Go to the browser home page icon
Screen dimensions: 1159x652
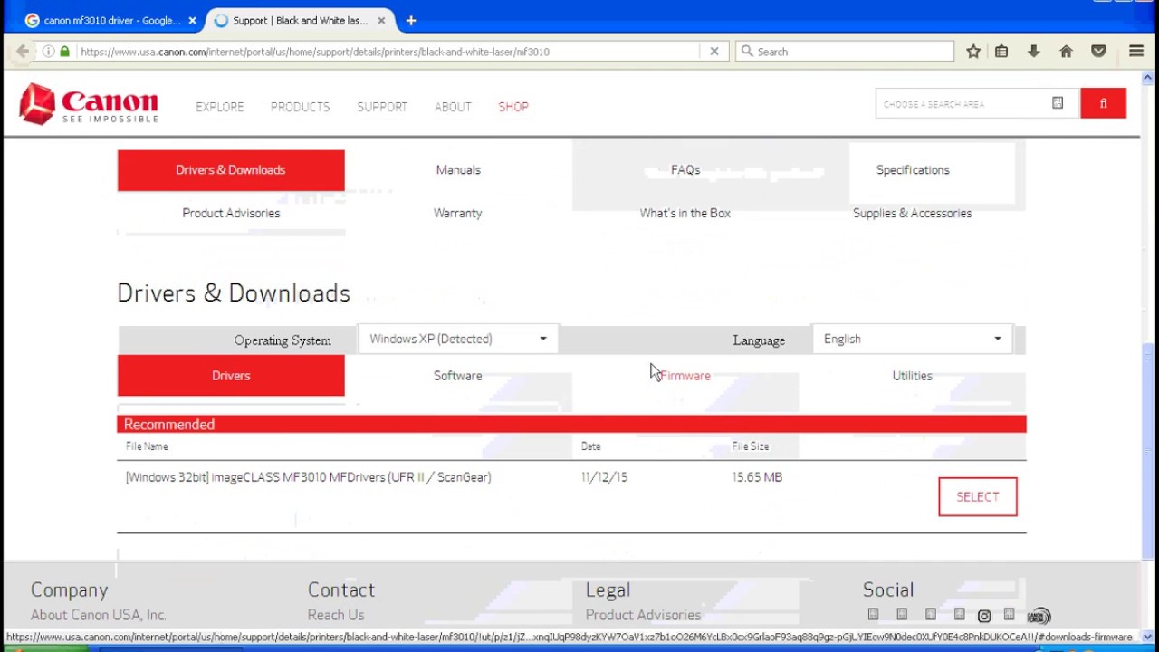(x=1066, y=52)
